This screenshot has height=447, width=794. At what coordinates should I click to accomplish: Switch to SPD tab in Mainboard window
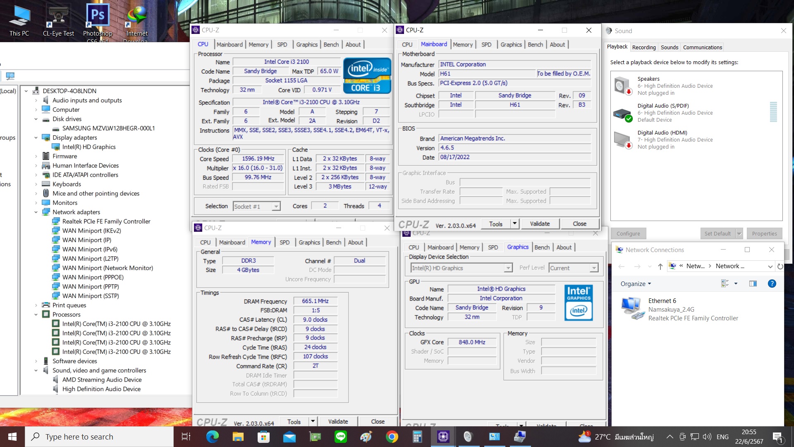point(486,45)
